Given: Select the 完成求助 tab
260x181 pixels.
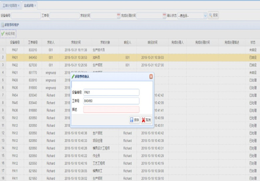Looking at the screenshot, I should (28, 6).
